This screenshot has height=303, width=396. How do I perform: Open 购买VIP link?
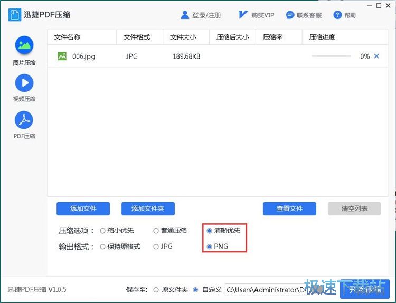click(x=262, y=15)
